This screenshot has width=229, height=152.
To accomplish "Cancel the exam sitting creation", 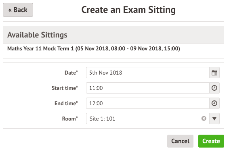I will 180,141.
